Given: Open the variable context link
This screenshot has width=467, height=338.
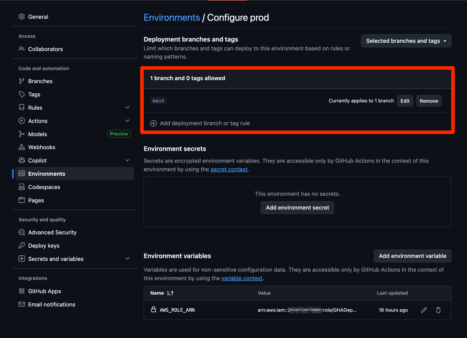Looking at the screenshot, I should [x=242, y=278].
